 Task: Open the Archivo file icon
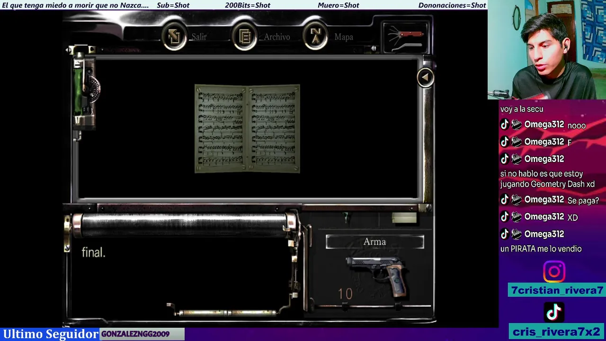tap(245, 36)
